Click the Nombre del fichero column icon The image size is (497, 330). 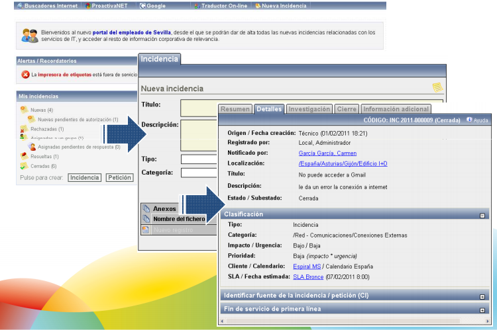coord(146,219)
